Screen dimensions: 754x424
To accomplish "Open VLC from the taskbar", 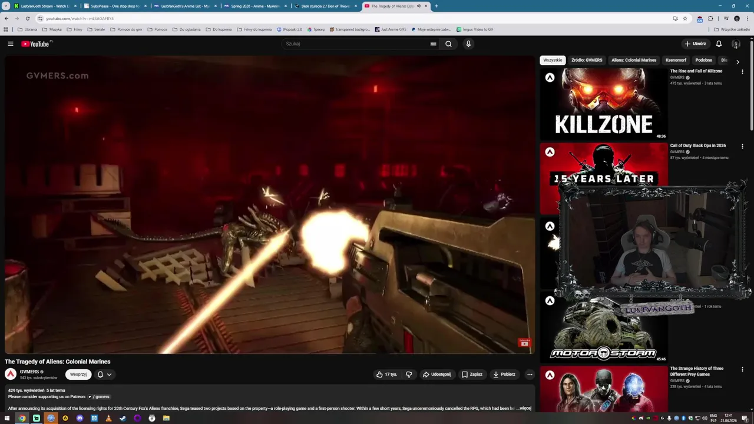I will [108, 418].
